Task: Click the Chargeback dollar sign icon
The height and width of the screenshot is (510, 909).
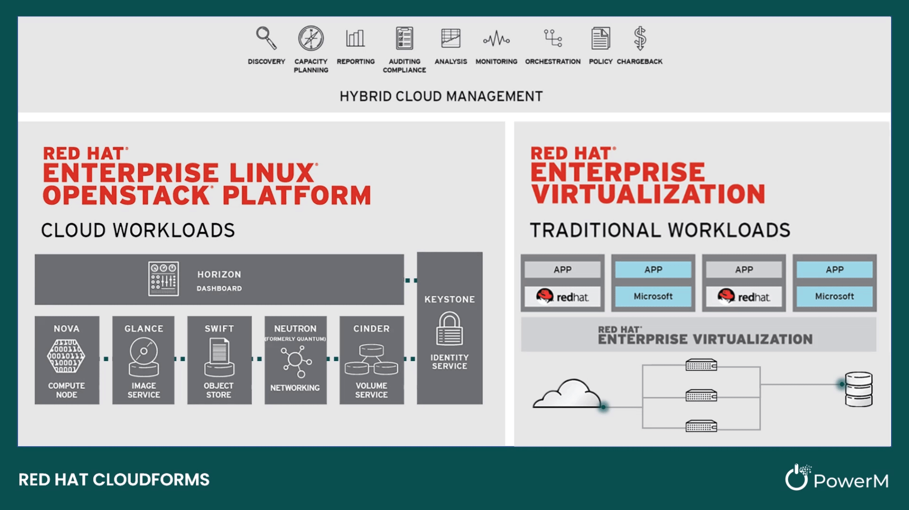Action: pyautogui.click(x=640, y=38)
